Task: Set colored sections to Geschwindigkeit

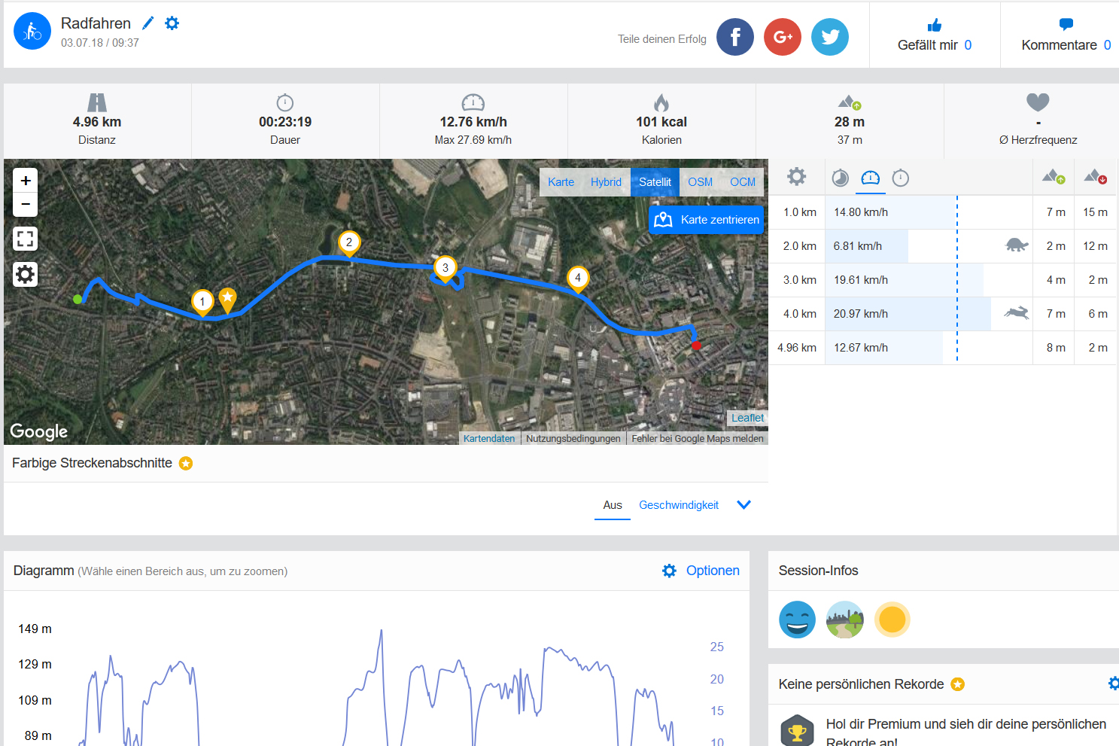Action: pyautogui.click(x=679, y=505)
